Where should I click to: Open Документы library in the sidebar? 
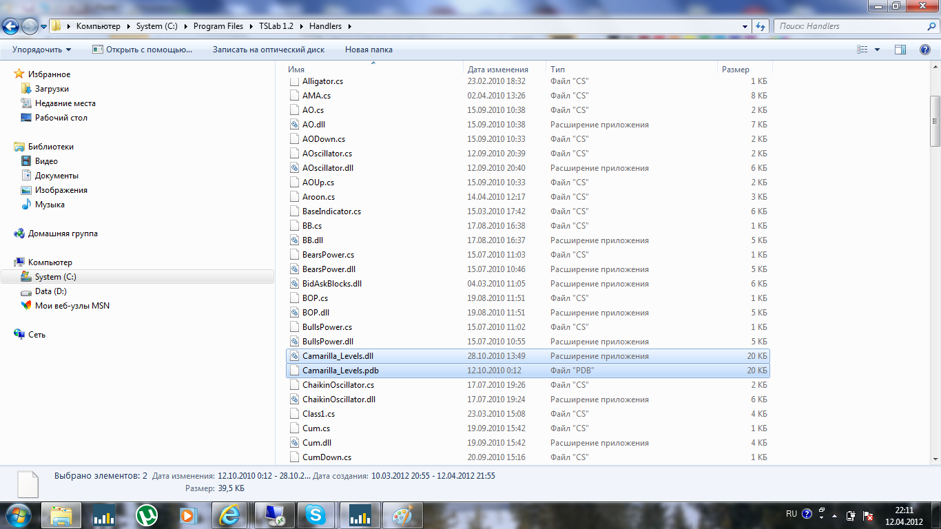coord(56,176)
